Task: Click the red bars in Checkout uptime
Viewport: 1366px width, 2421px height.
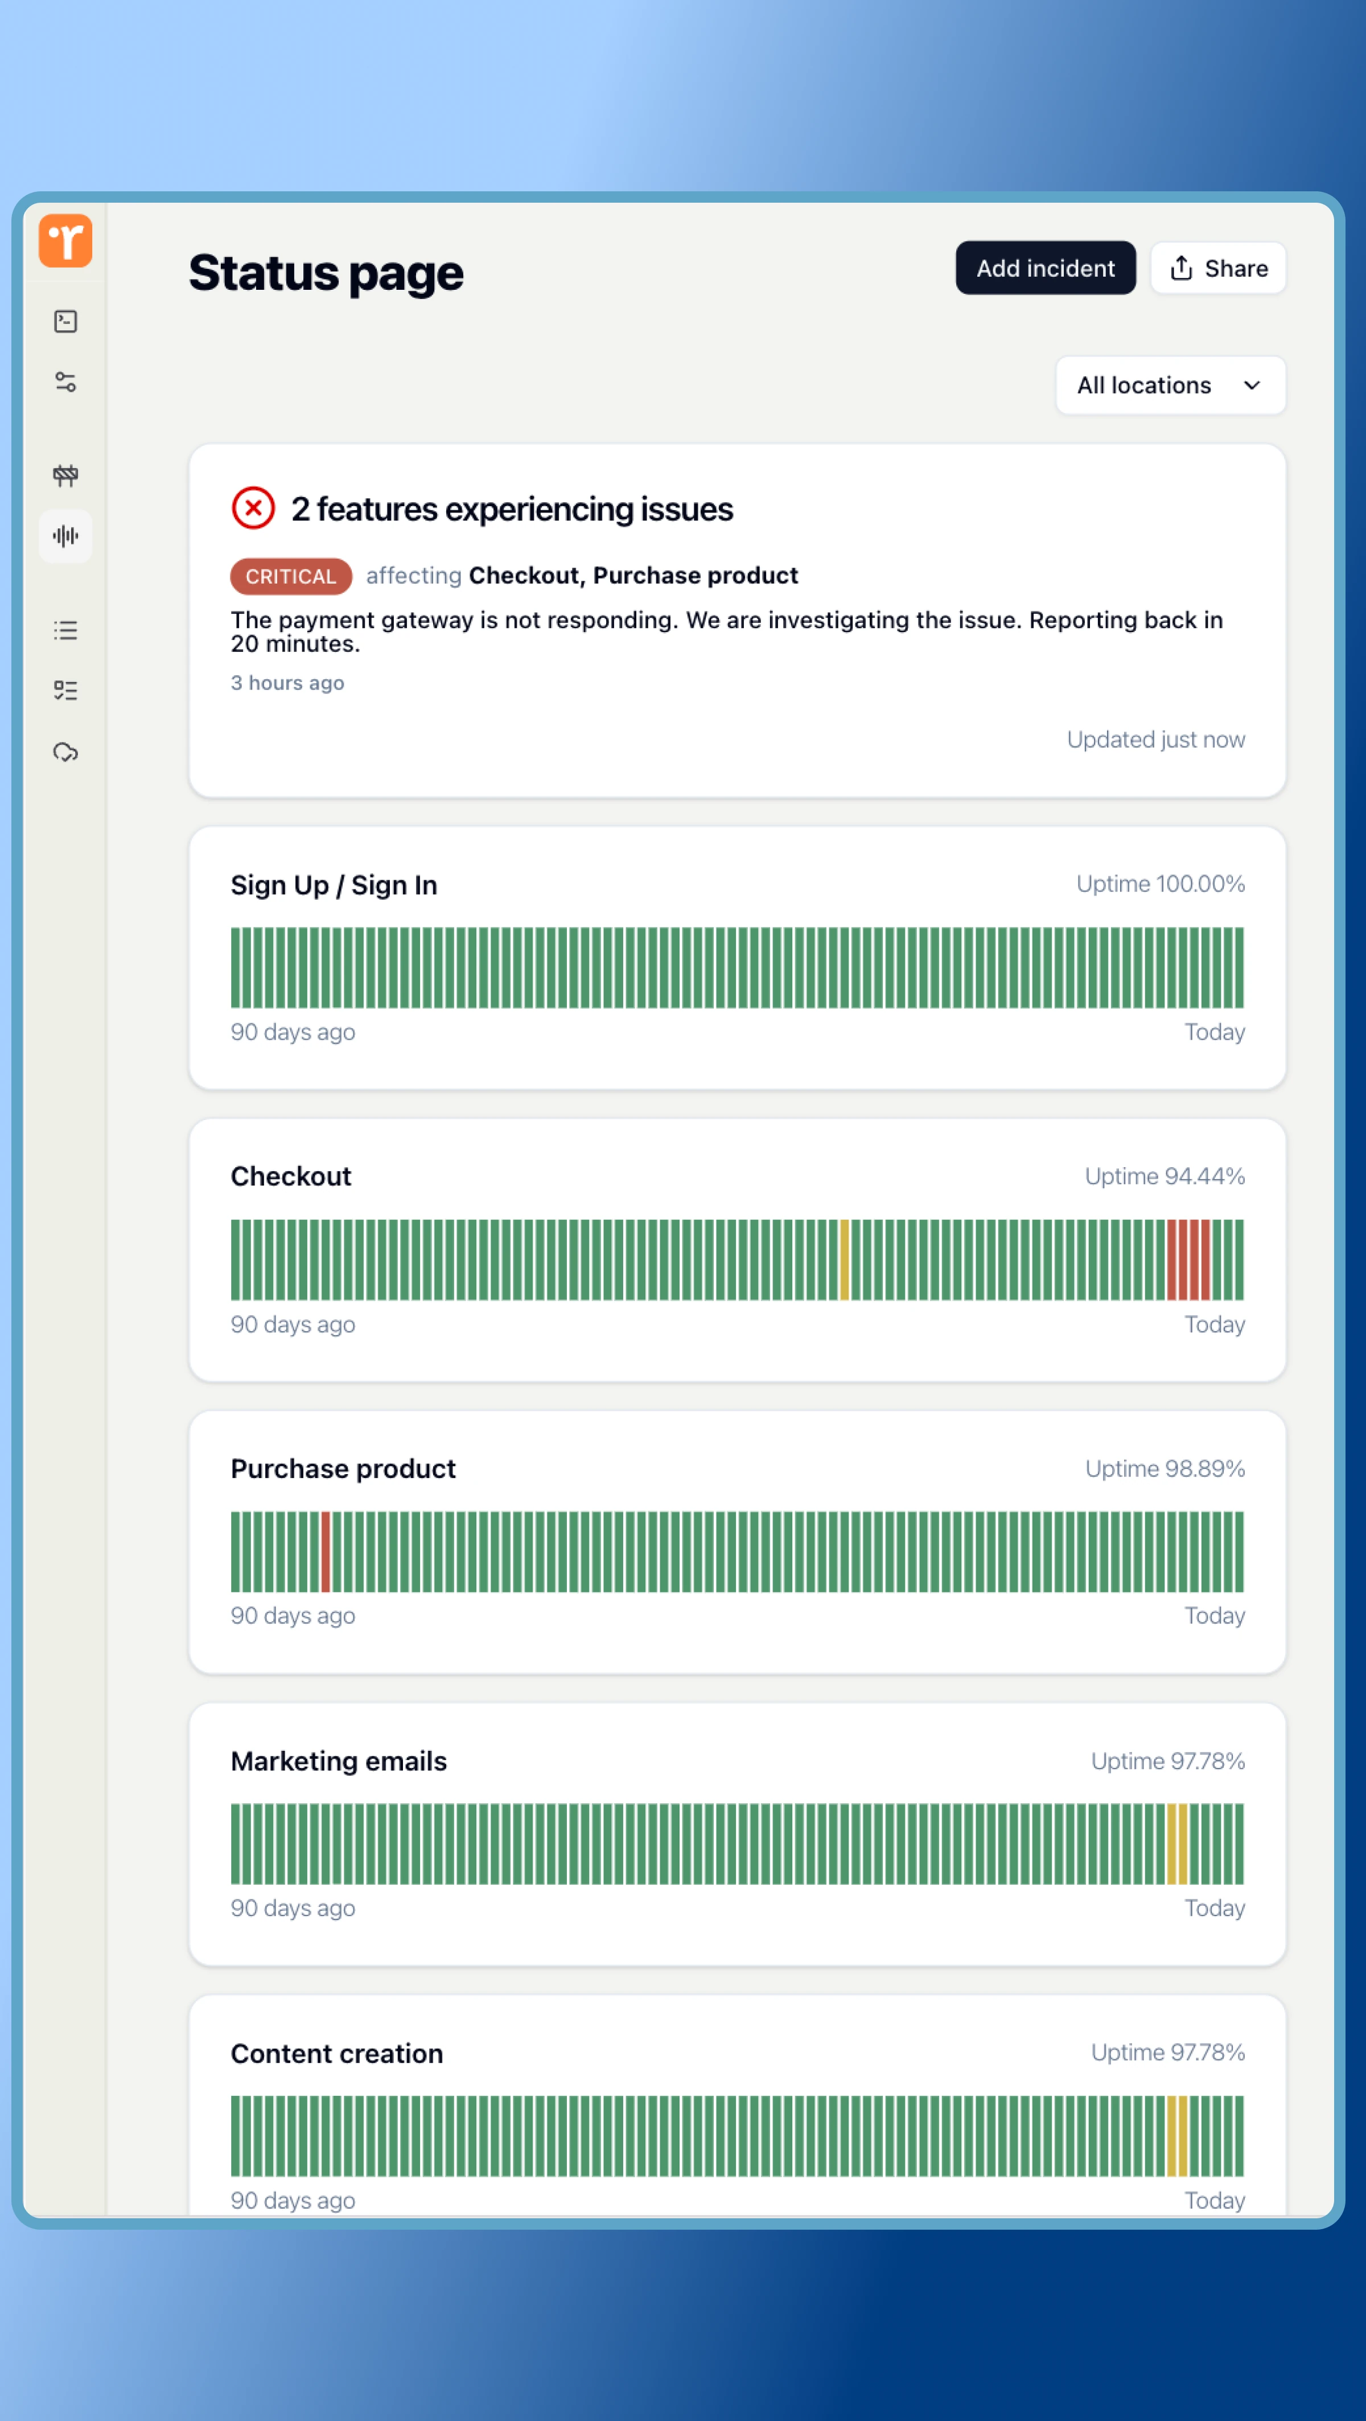Action: coord(1188,1259)
